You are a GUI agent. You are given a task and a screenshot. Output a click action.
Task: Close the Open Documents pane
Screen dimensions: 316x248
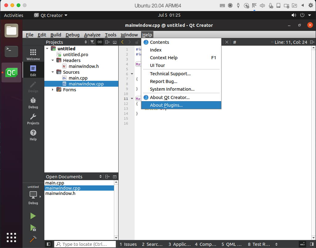tap(115, 177)
